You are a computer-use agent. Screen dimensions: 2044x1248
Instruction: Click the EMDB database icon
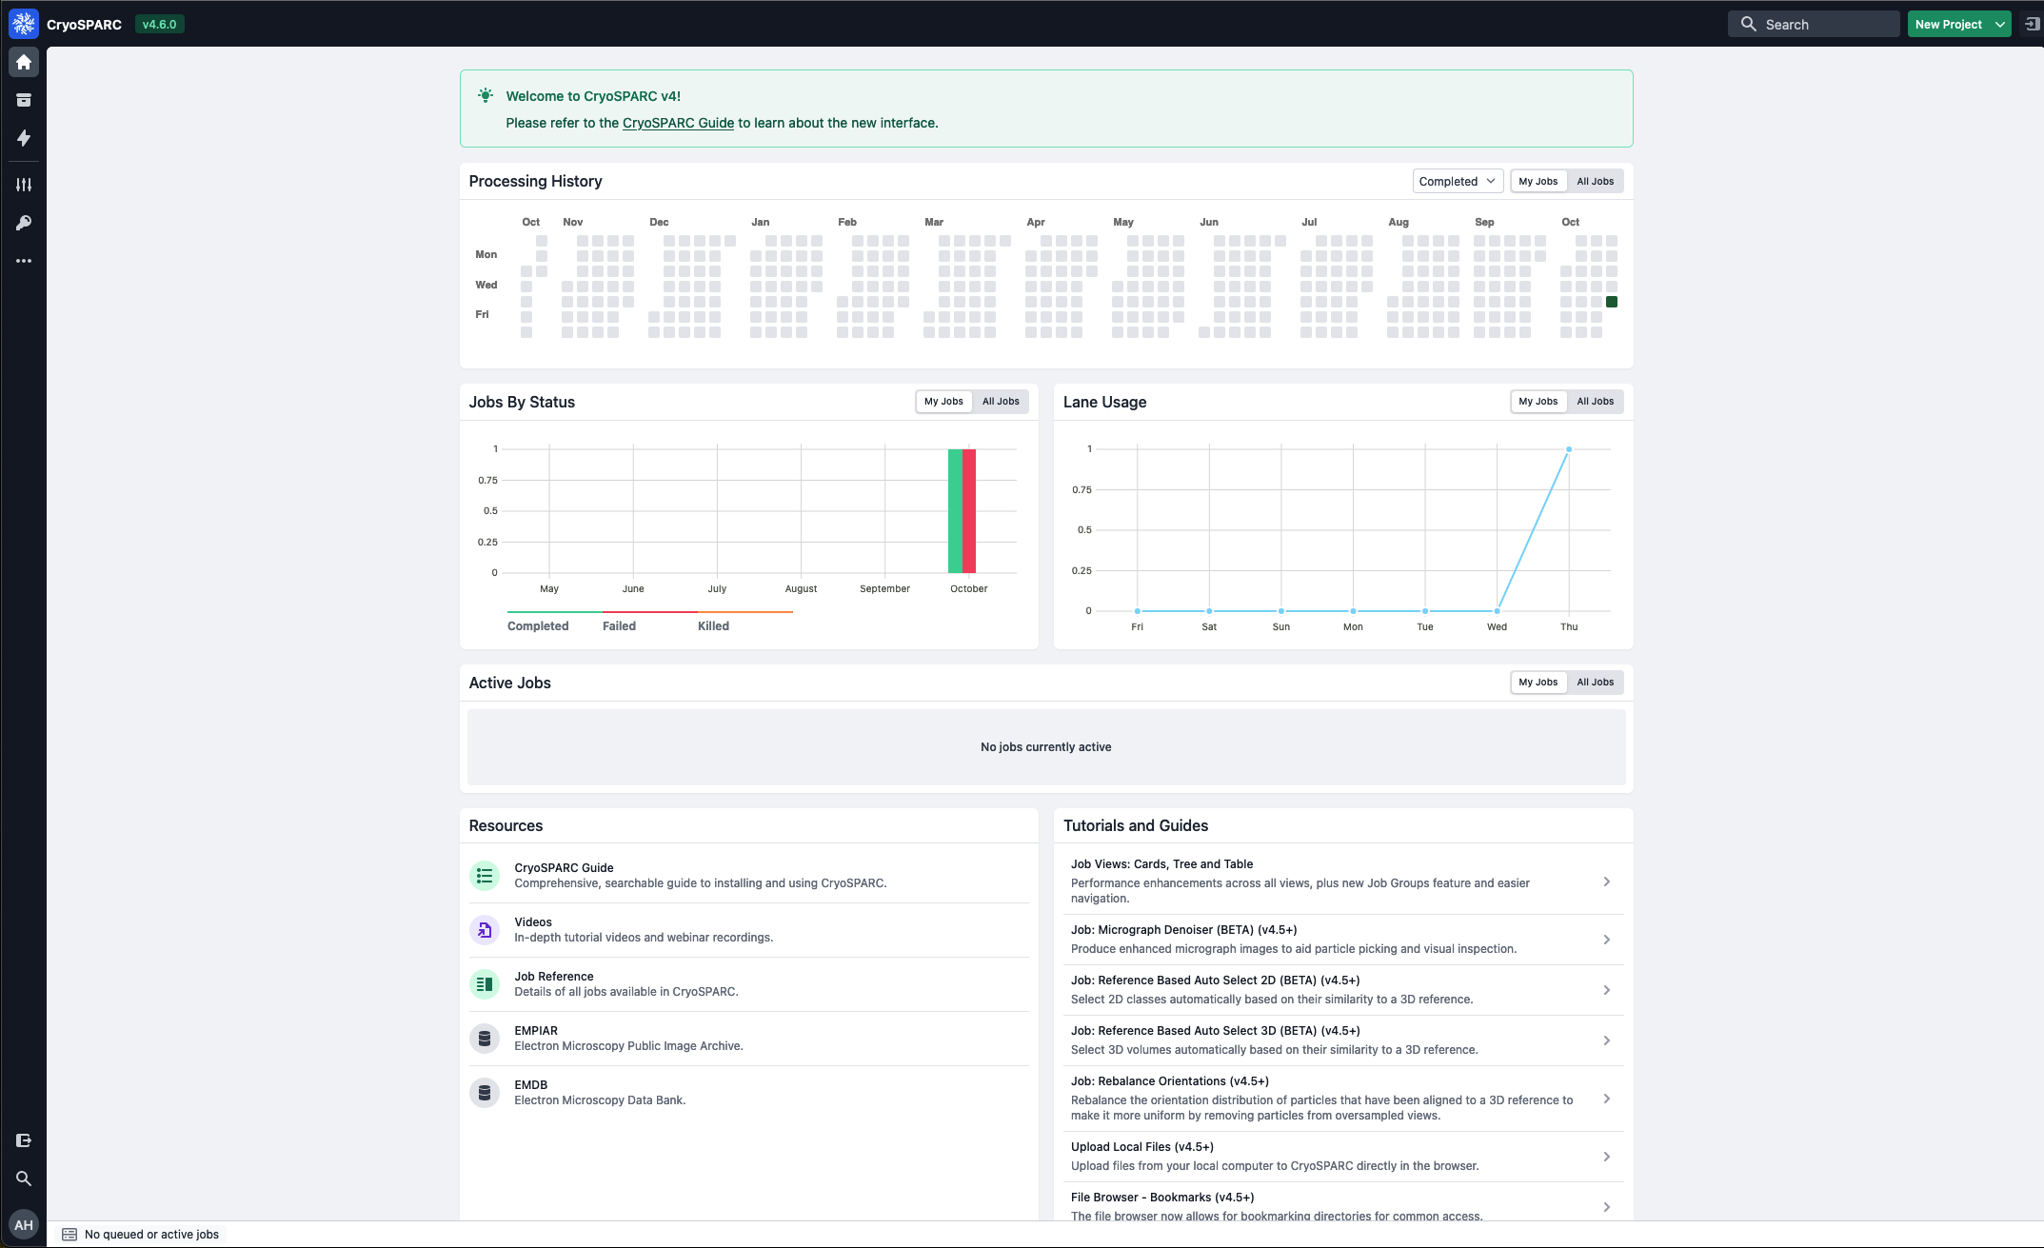(485, 1092)
